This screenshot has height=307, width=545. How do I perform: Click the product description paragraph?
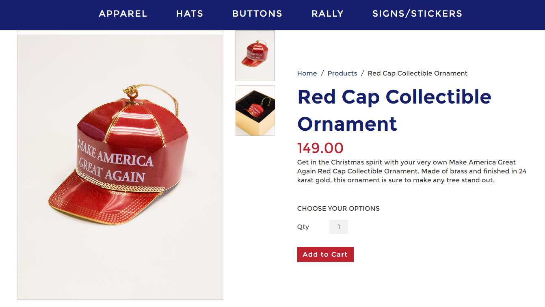(411, 171)
